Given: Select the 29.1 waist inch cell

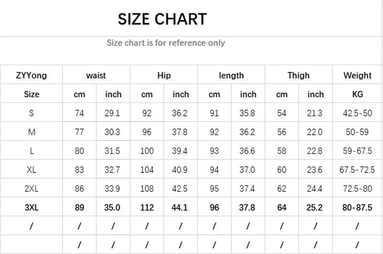Looking at the screenshot, I should (113, 113).
